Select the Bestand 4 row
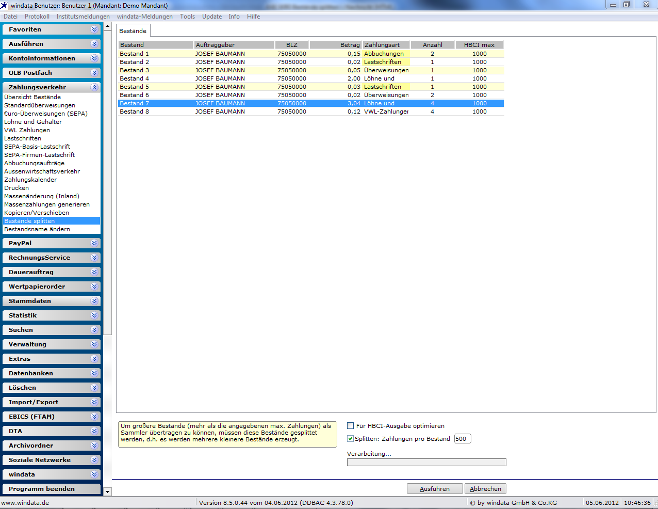 click(311, 78)
